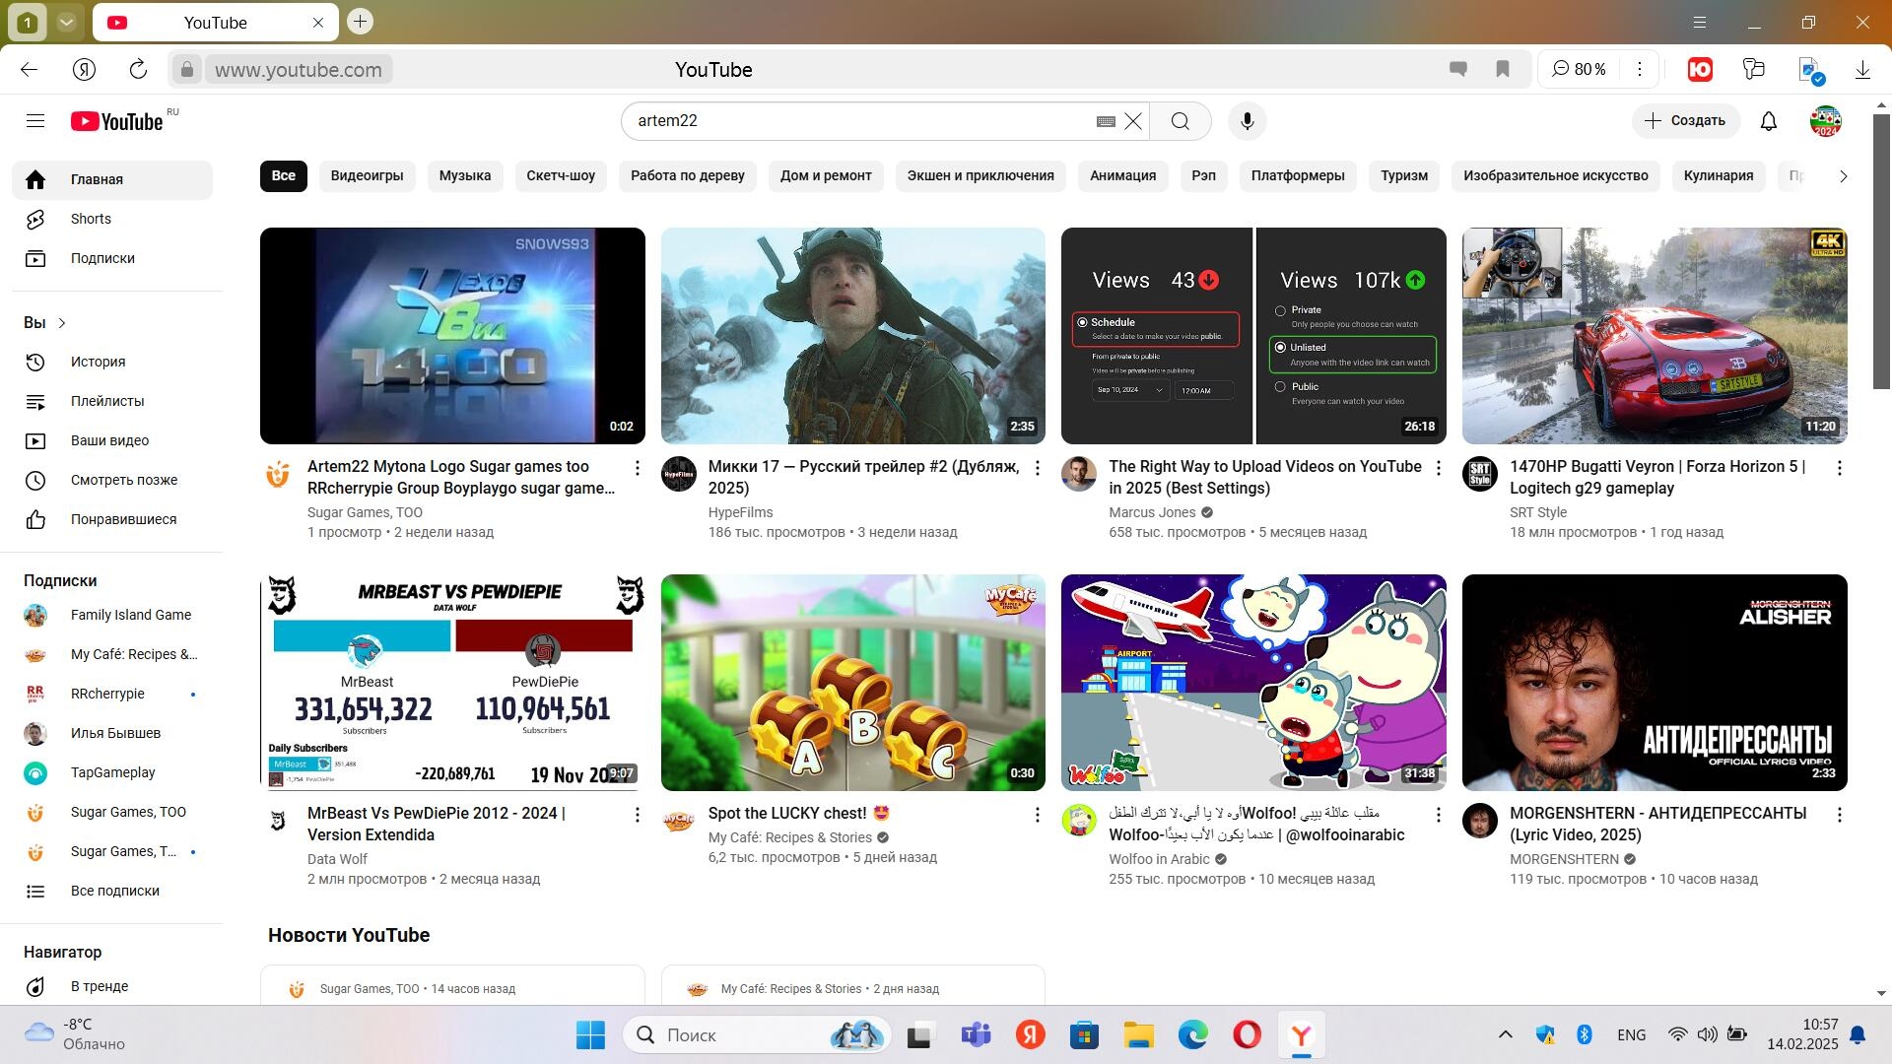Select the Private radio button option
The width and height of the screenshot is (1892, 1064).
point(1280,309)
